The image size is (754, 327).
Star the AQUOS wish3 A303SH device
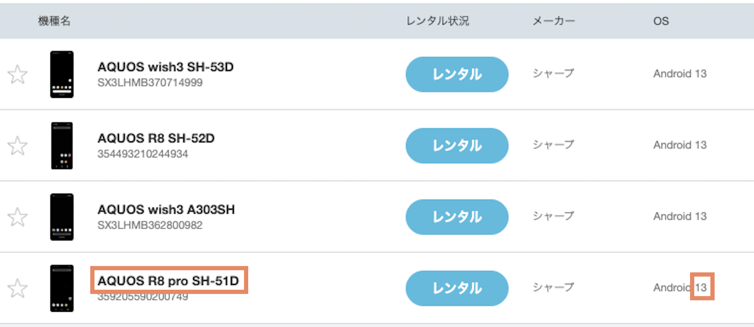[x=18, y=217]
